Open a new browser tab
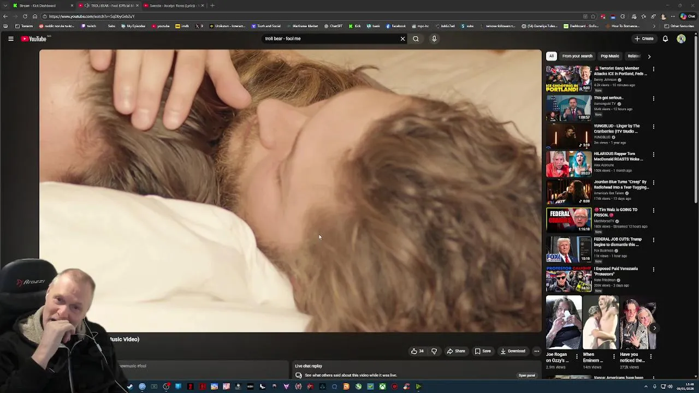This screenshot has width=699, height=393. click(212, 5)
